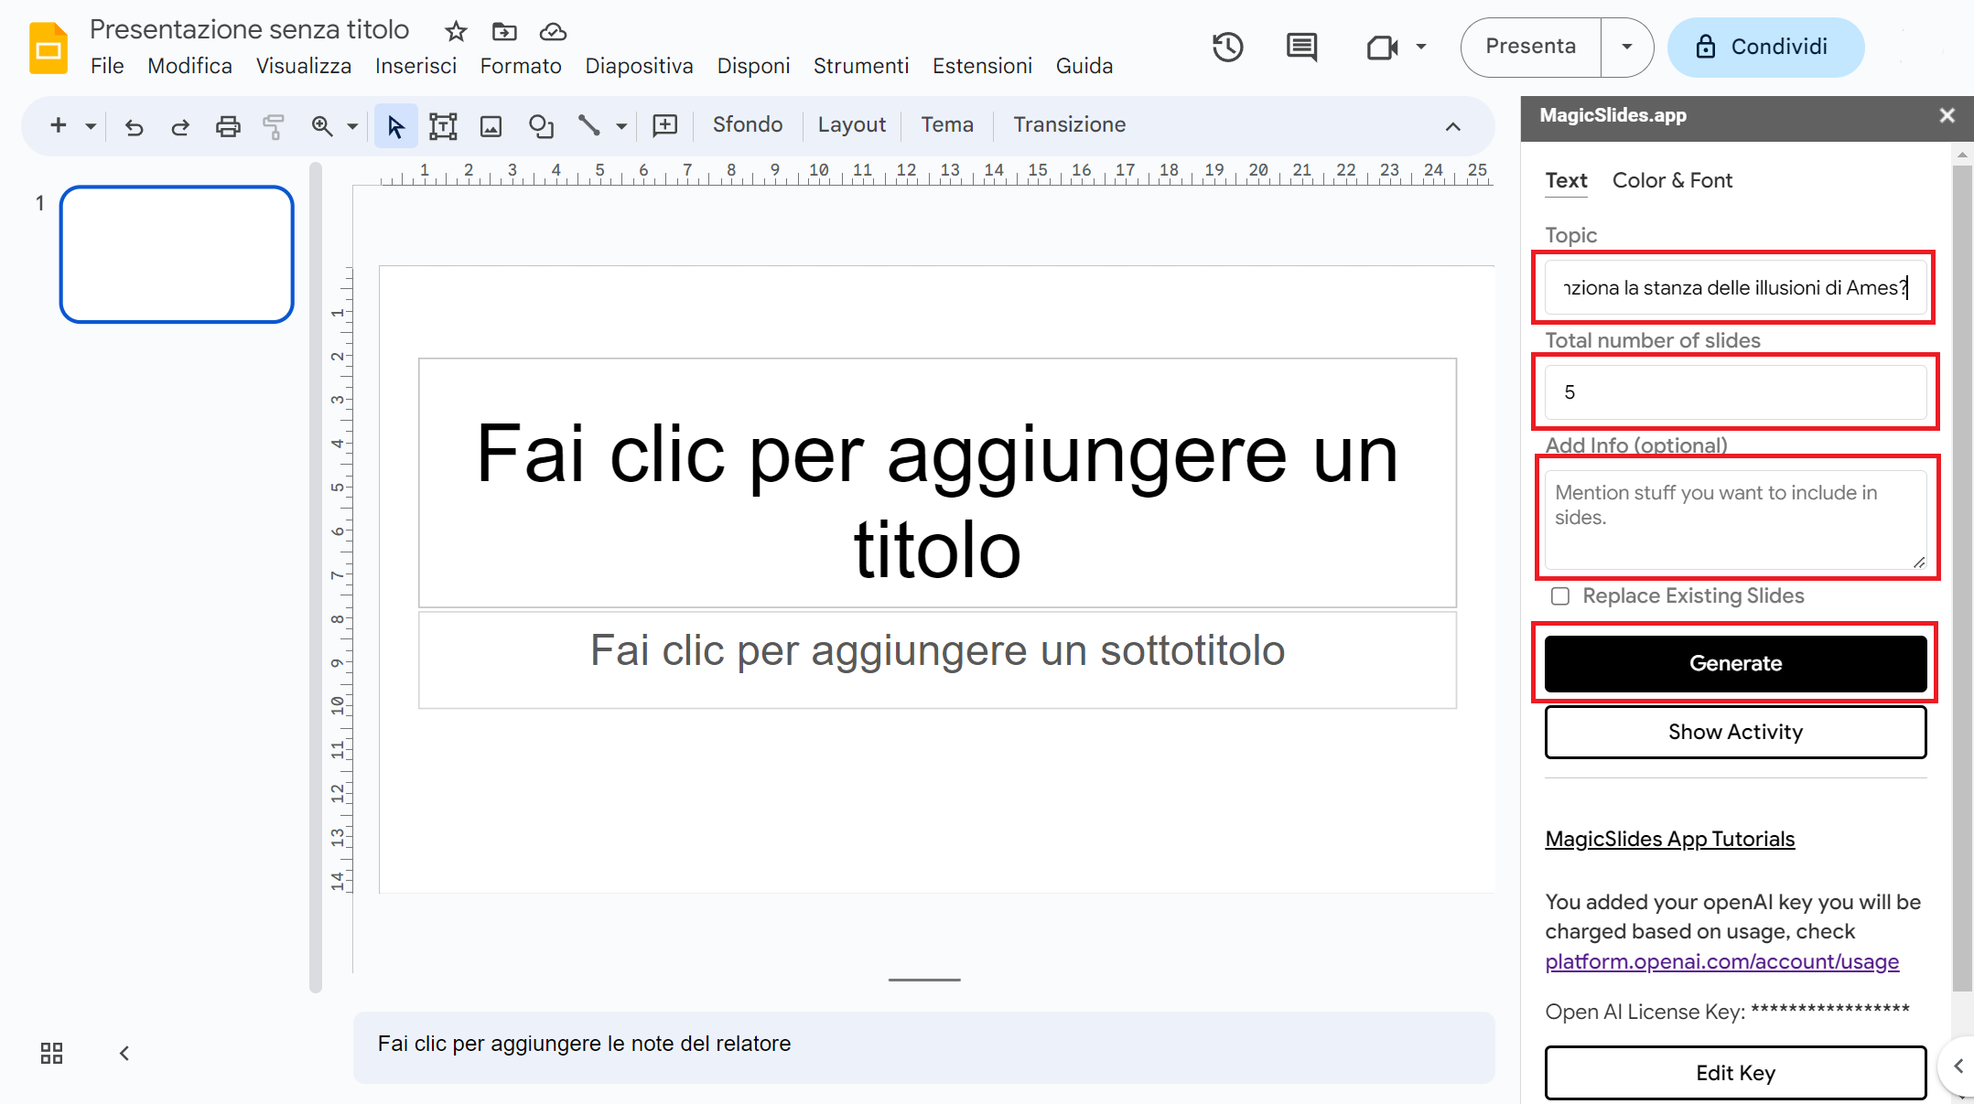This screenshot has height=1104, width=1974.
Task: Open the zoom level dropdown arrow
Action: (352, 126)
